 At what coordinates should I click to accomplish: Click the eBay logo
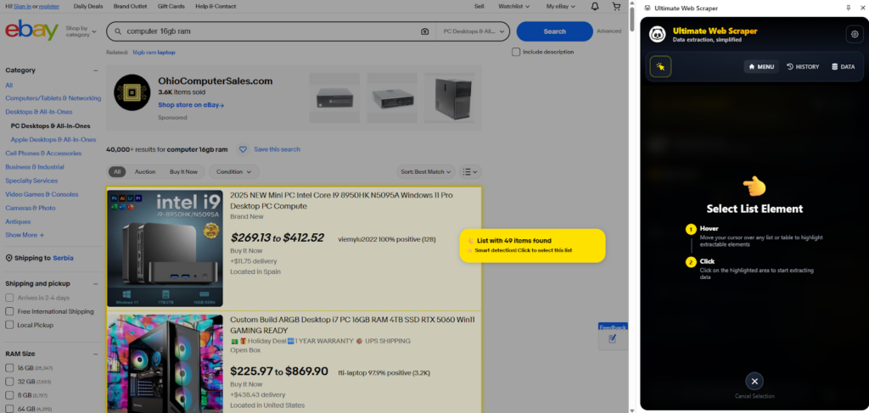pos(31,31)
